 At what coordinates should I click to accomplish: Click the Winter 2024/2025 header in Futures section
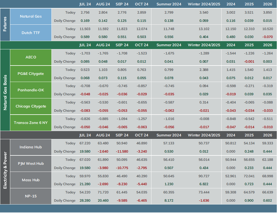tap(204, 4)
